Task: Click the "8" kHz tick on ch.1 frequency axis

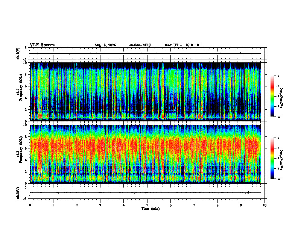Action: [26, 74]
